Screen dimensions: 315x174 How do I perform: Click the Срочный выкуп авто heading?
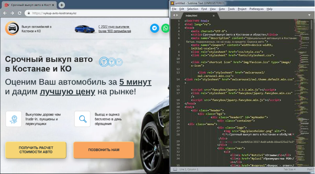[x=49, y=64]
